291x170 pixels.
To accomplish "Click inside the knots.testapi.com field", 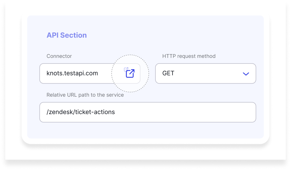I will point(73,73).
